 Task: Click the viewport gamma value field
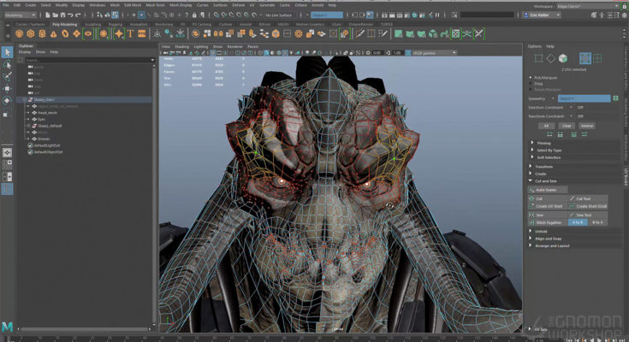click(397, 53)
